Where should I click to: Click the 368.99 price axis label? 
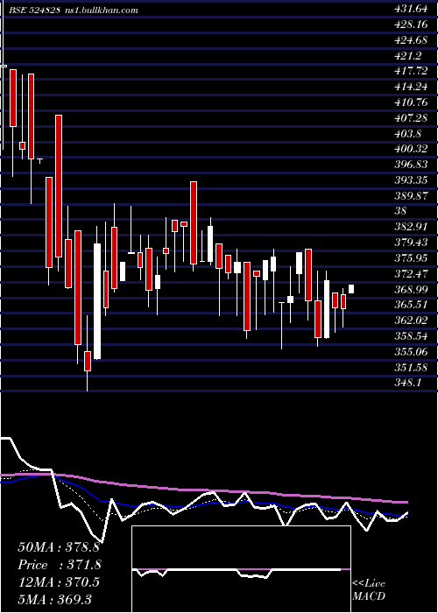(x=411, y=289)
